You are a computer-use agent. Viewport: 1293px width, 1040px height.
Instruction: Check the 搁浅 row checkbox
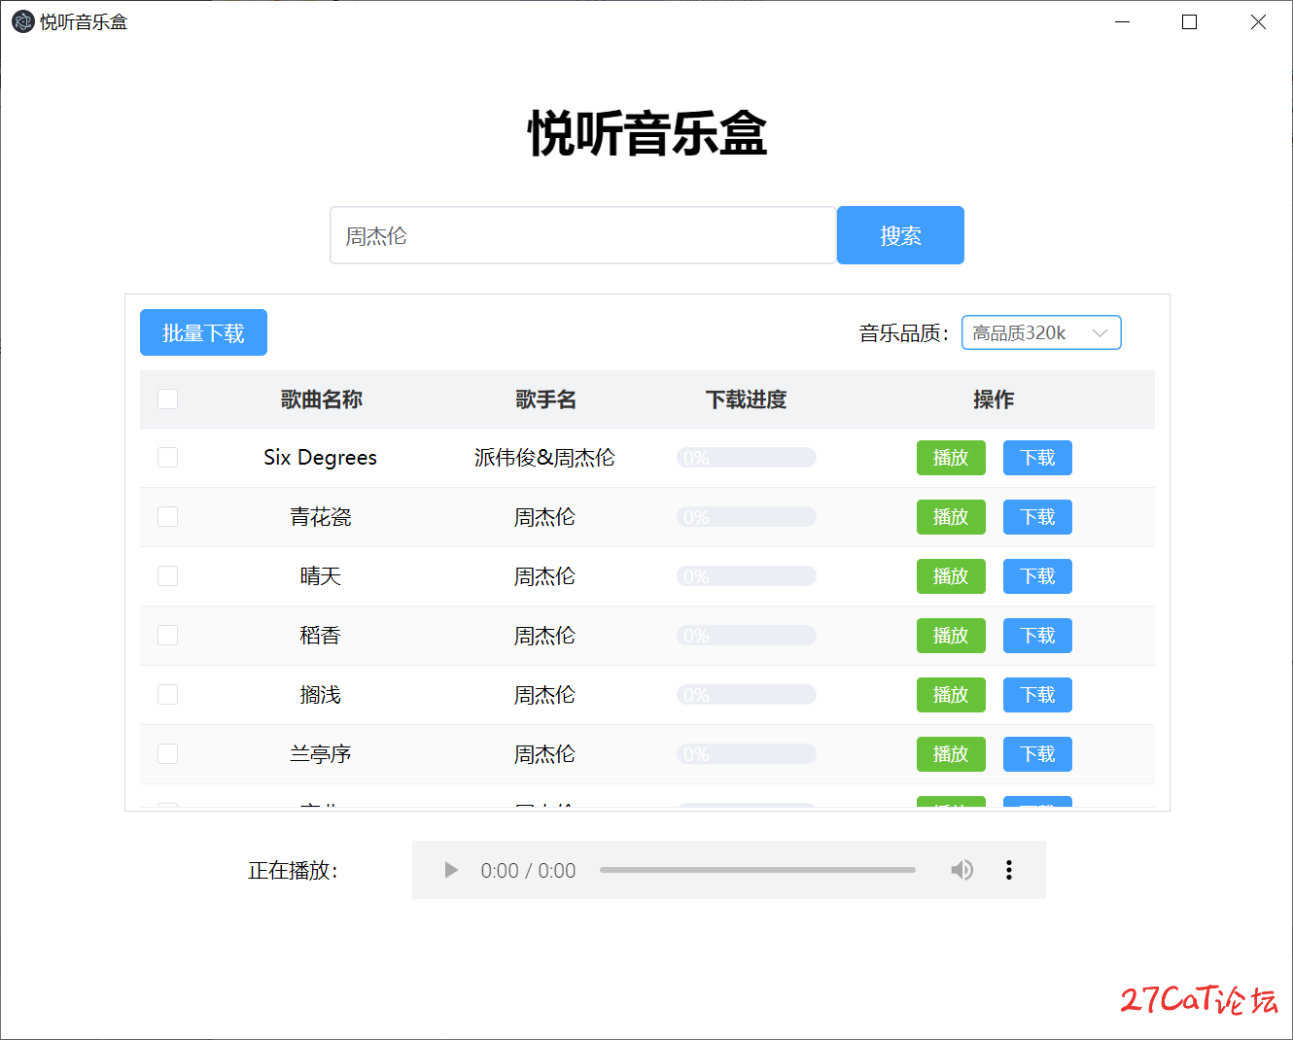coord(167,694)
